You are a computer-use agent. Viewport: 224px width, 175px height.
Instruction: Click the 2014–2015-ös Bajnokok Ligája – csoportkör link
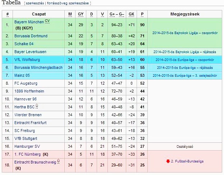(186, 32)
